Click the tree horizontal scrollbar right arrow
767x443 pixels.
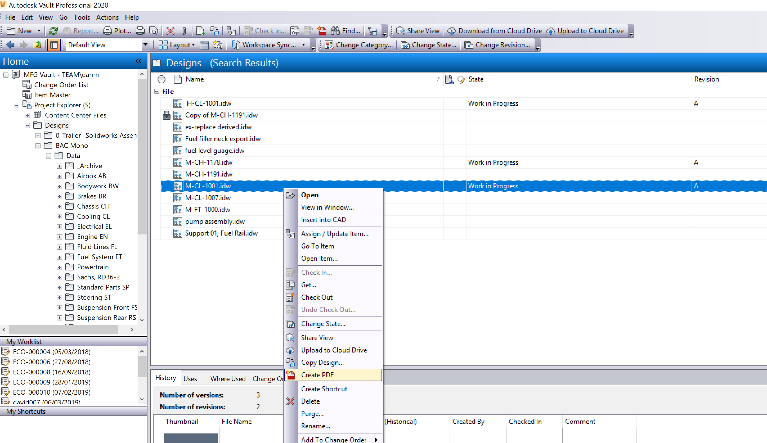click(x=132, y=330)
